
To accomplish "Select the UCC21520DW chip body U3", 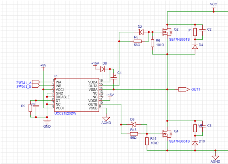I will [77, 95].
